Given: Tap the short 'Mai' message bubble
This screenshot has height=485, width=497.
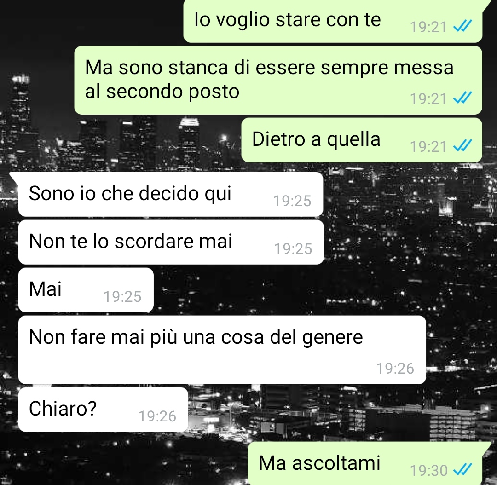Looking at the screenshot, I should pyautogui.click(x=86, y=290).
